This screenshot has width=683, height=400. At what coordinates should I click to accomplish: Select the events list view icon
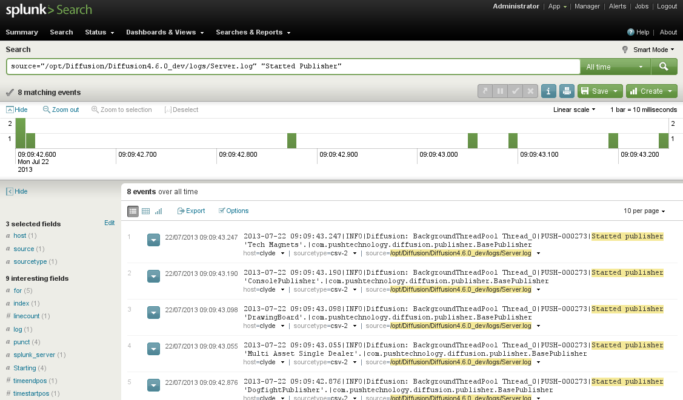[x=133, y=211]
